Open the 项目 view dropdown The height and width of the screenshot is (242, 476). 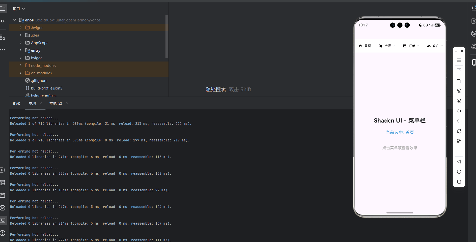click(19, 9)
